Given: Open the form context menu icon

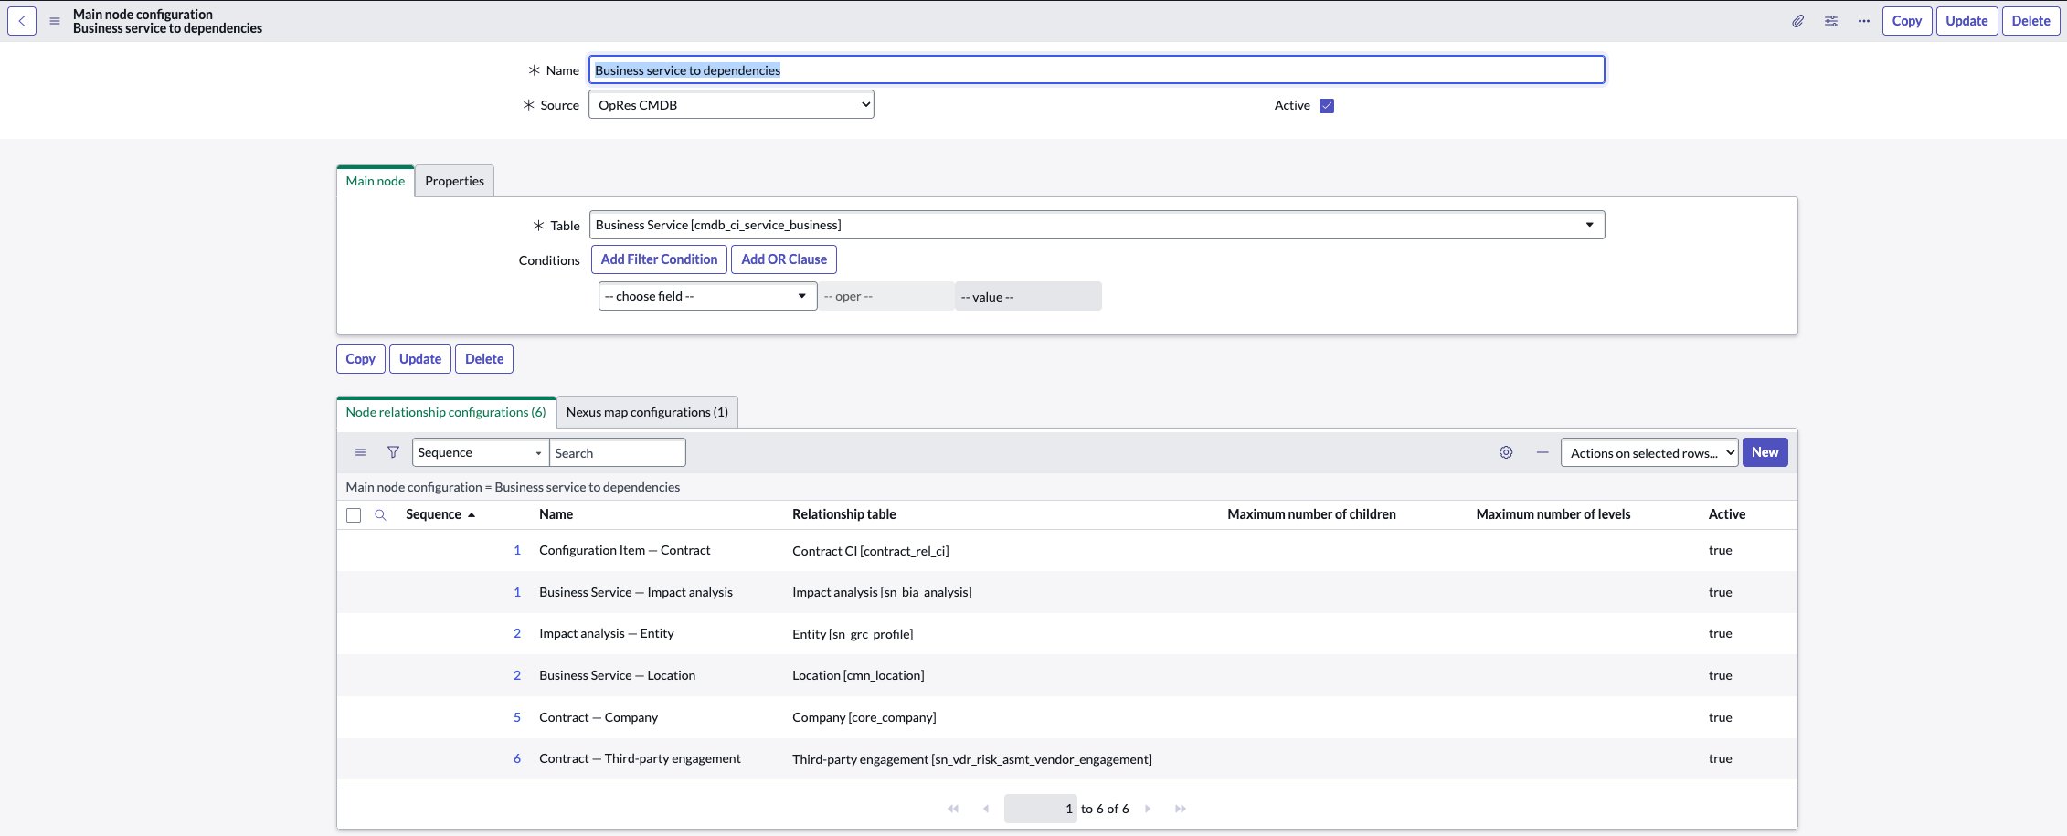Looking at the screenshot, I should (x=55, y=21).
